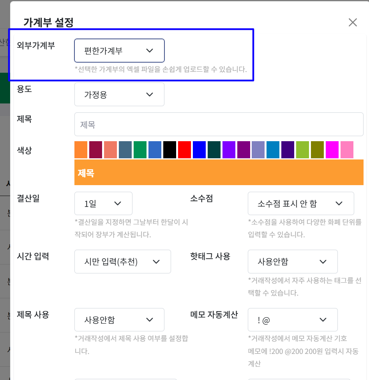Expand the 메모 자동계산 dropdown showing ! @
Image resolution: width=369 pixels, height=380 pixels.
[x=292, y=320]
